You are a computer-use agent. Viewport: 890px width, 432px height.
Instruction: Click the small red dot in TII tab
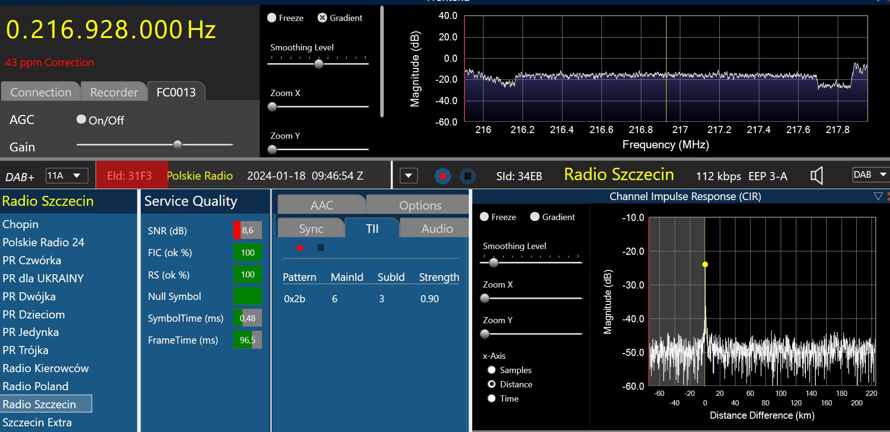point(300,248)
